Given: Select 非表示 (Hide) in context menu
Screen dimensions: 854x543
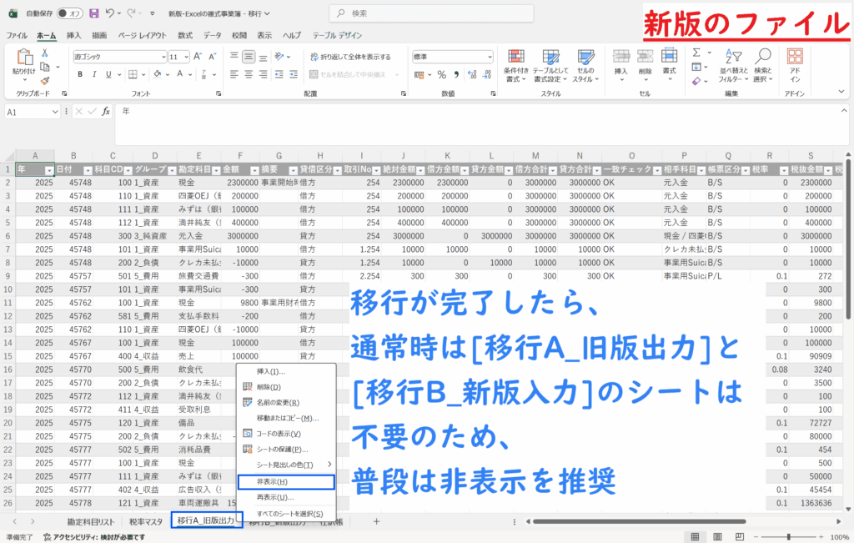Looking at the screenshot, I should [x=285, y=482].
